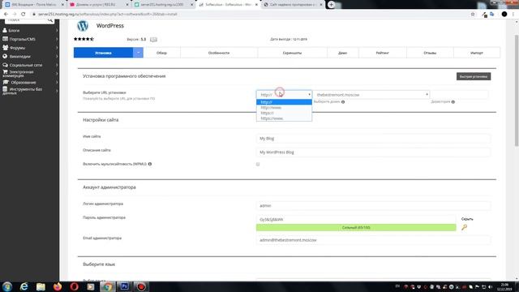519x292 pixels.
Task: Click the changelog icon next to version 5.3
Action: click(153, 40)
